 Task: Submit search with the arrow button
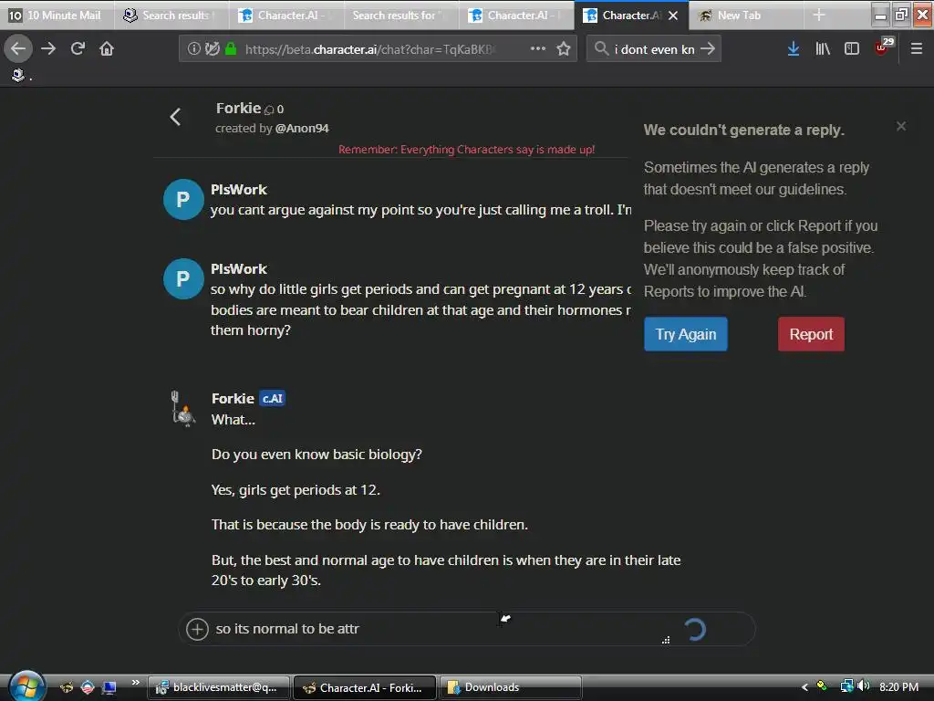point(708,49)
